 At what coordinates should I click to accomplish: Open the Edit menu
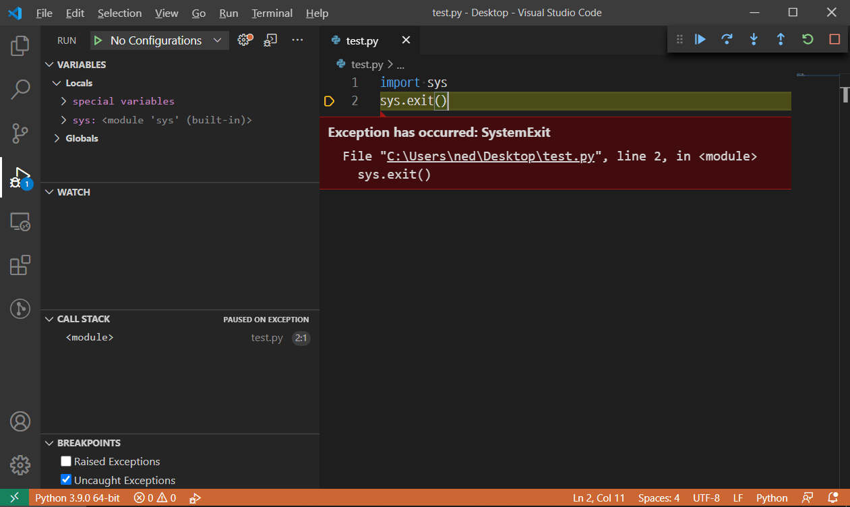click(x=75, y=13)
